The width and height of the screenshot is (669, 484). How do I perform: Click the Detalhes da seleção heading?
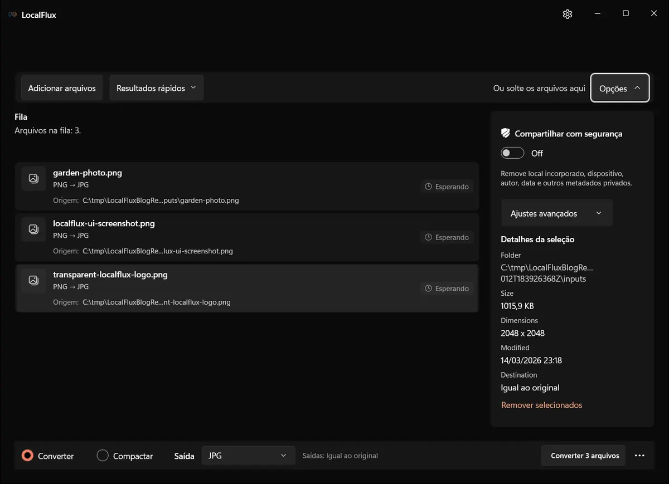537,239
